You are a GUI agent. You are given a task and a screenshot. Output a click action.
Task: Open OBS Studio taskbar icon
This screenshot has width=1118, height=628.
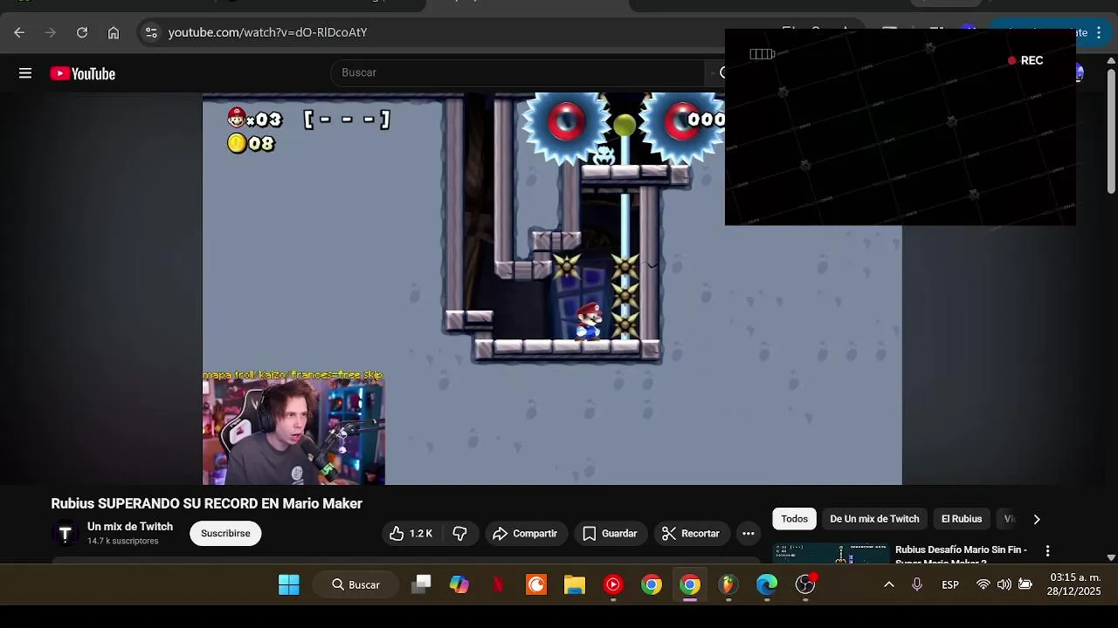pyautogui.click(x=805, y=584)
